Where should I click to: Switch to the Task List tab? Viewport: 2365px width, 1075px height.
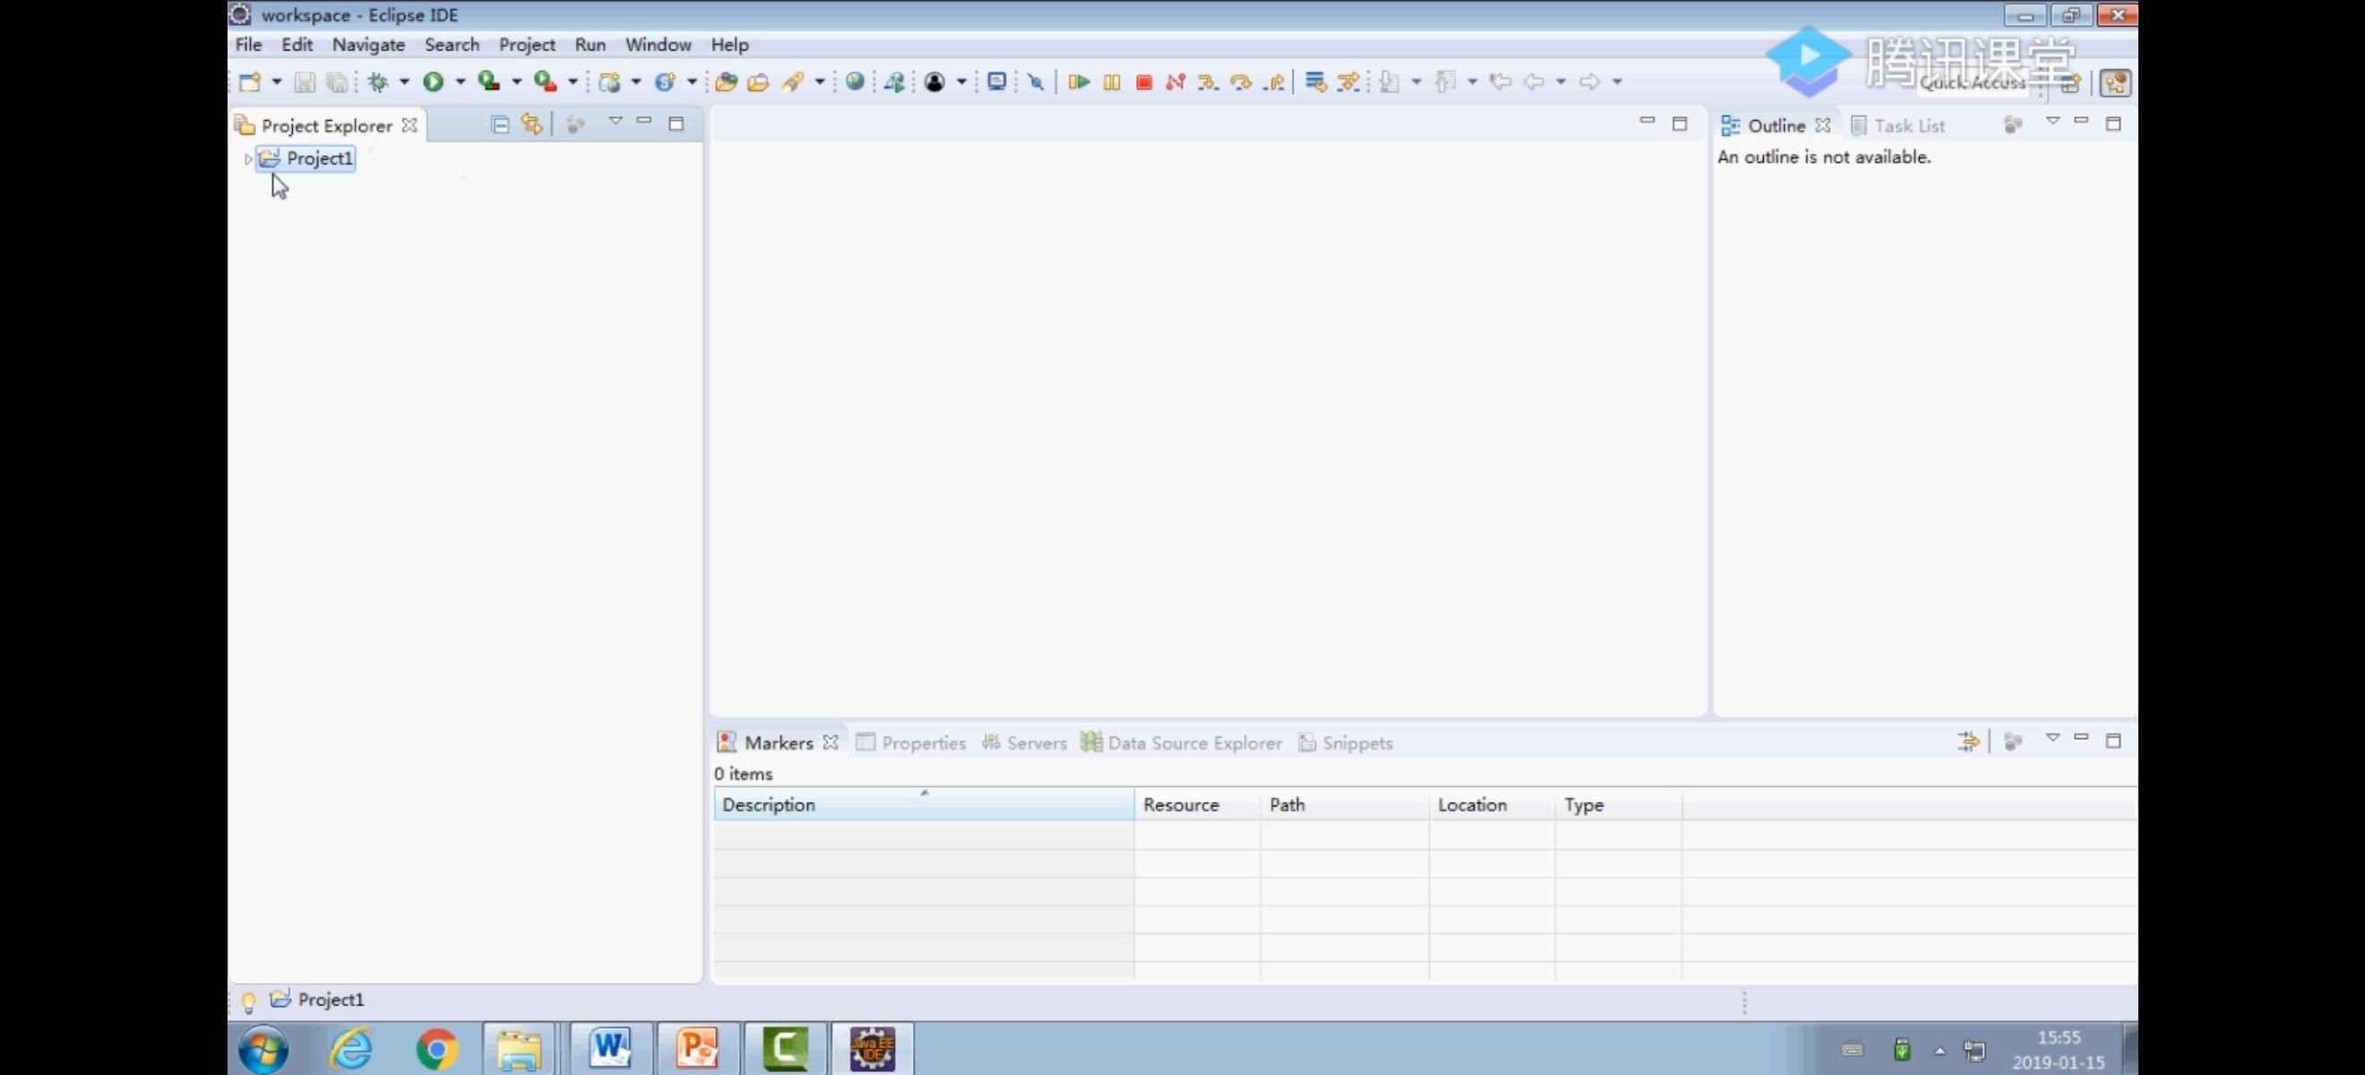click(x=1897, y=125)
